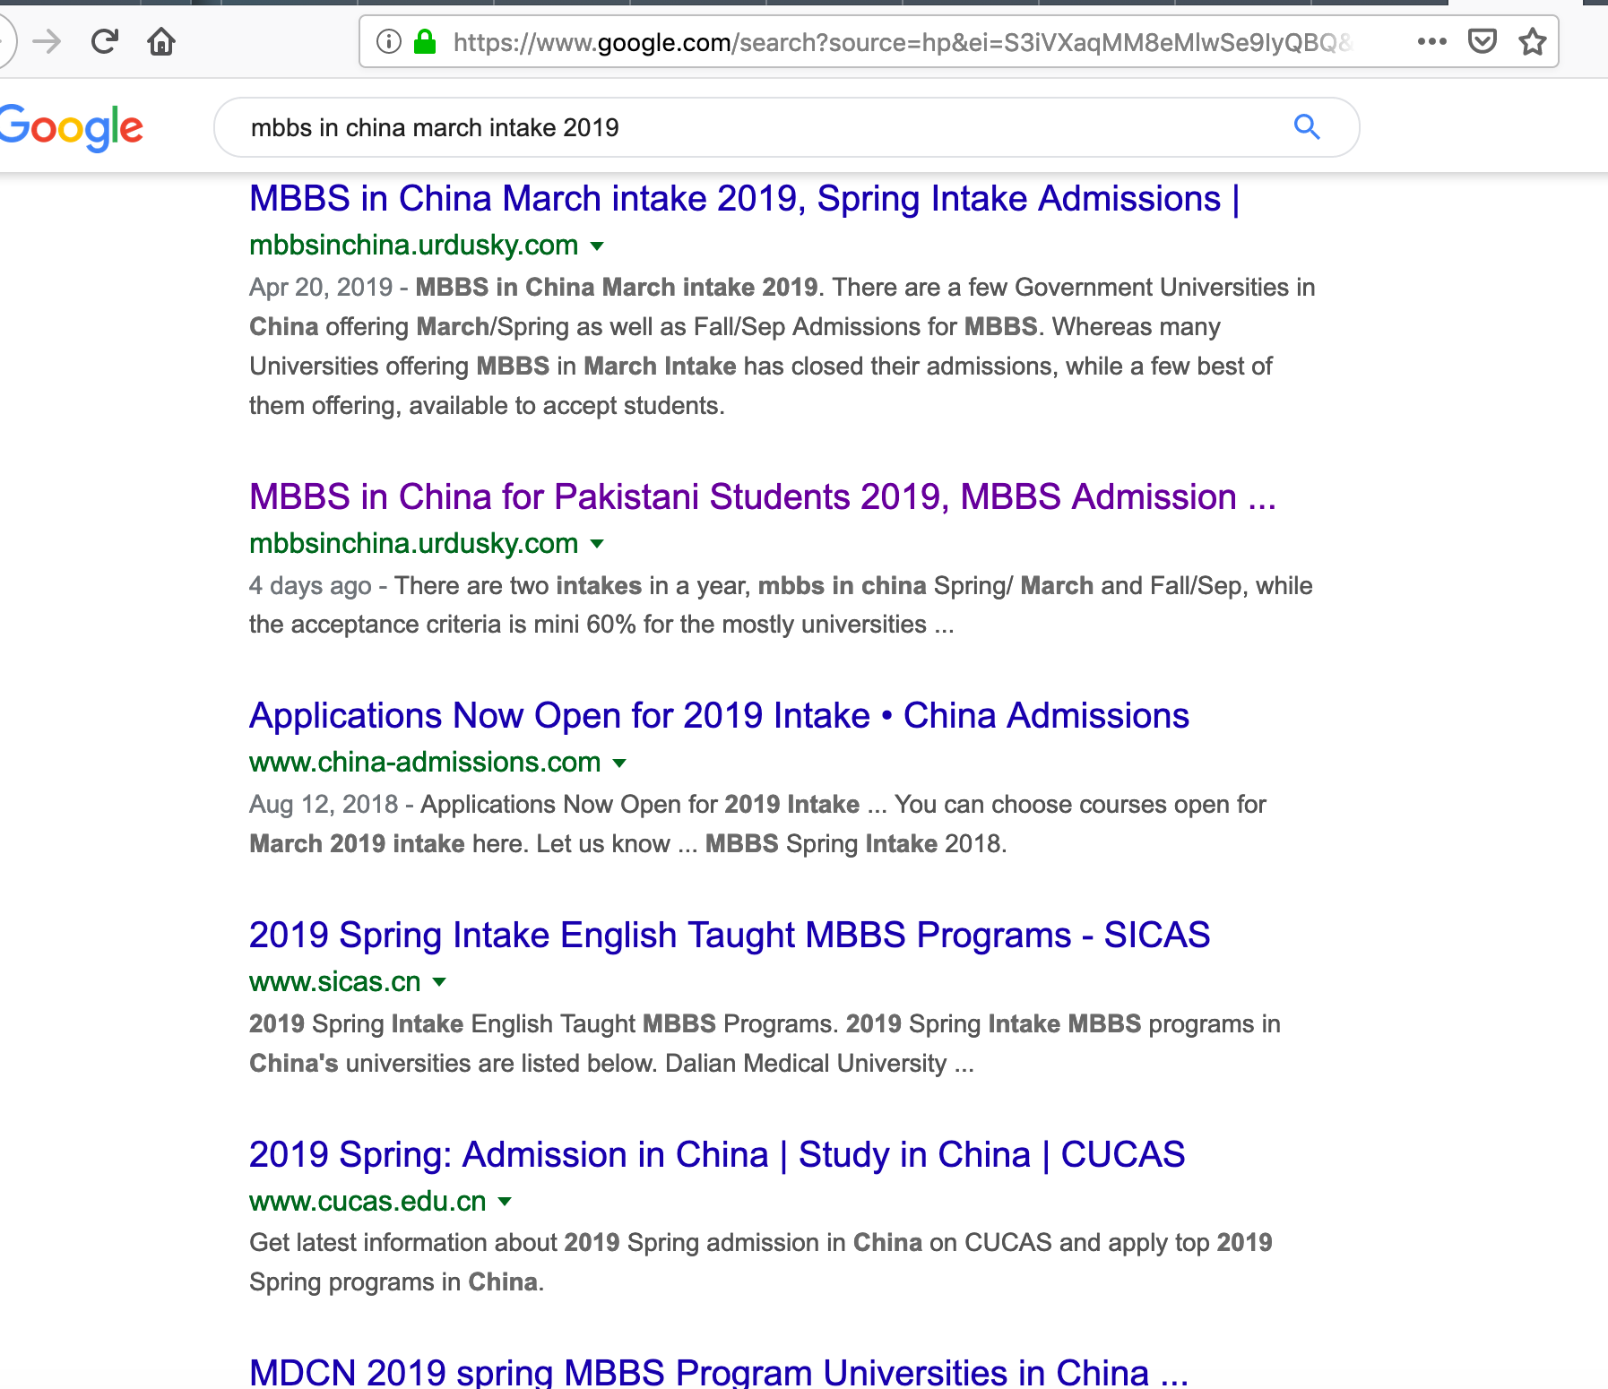The width and height of the screenshot is (1608, 1389).
Task: Open MDCN 2019 spring MBBS Program result
Action: pyautogui.click(x=719, y=1373)
